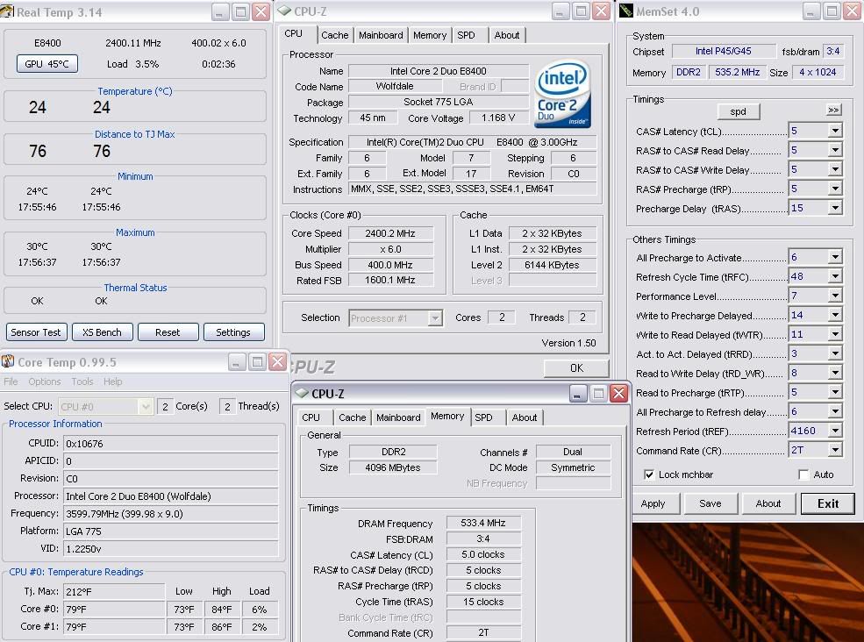The image size is (864, 642).
Task: Switch to Cache tab in CPU-Z Processor-details window
Action: pos(335,35)
